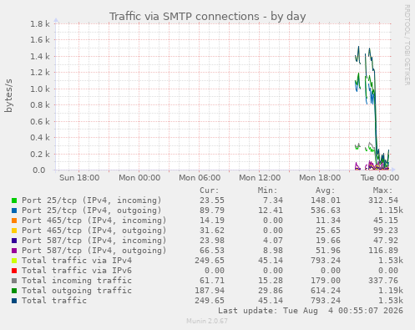Click the red Total traffic via IPv6 swatch
Image resolution: width=415 pixels, height=330 pixels.
click(14, 271)
